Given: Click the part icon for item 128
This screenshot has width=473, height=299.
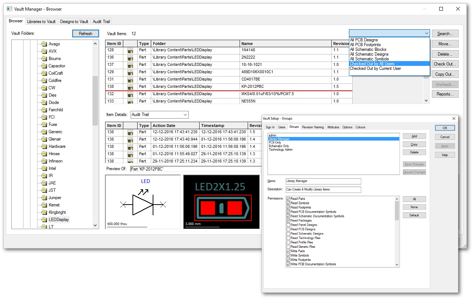Looking at the screenshot, I should click(130, 50).
